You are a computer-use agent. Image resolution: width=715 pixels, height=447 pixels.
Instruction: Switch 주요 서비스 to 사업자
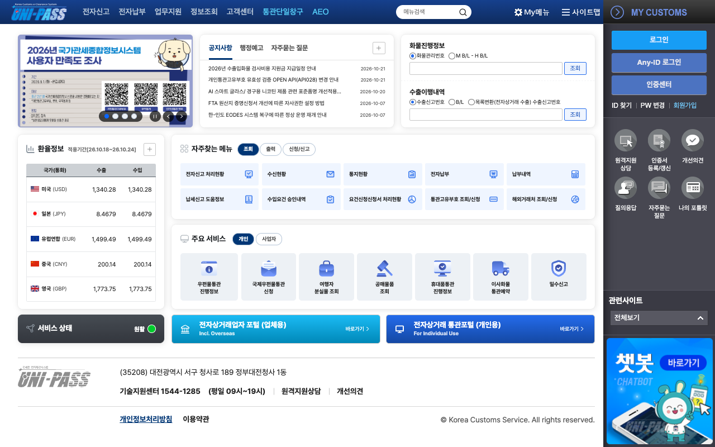269,239
